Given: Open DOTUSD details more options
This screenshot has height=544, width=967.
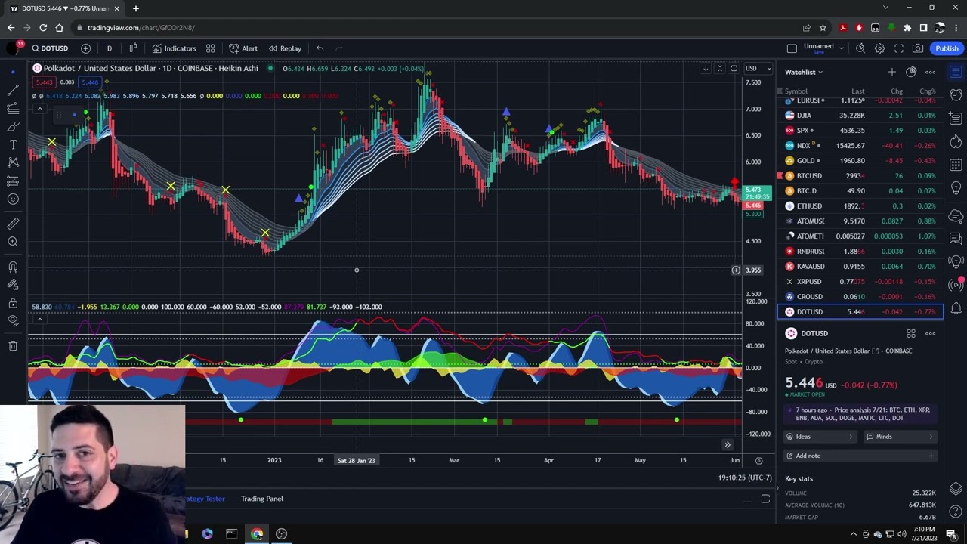Looking at the screenshot, I should click(x=931, y=333).
